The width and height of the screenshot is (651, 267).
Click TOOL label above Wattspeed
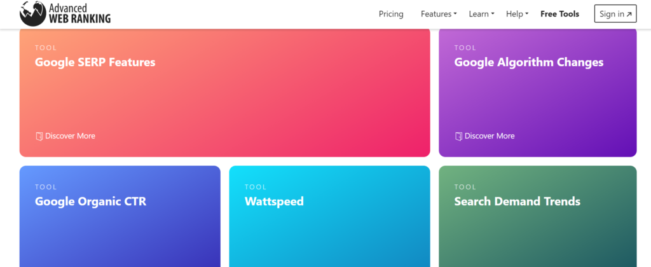[x=256, y=187]
